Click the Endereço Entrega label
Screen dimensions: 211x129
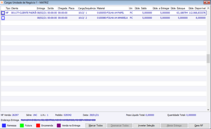click(x=10, y=120)
